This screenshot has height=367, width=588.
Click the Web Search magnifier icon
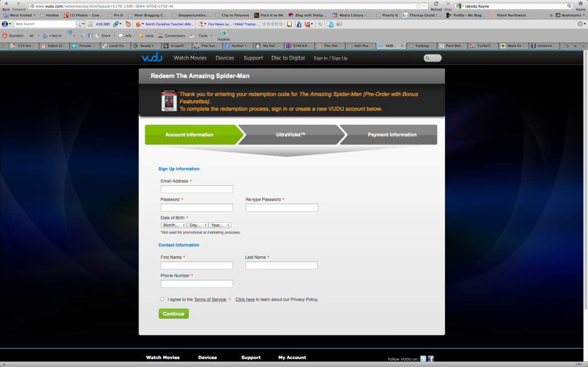click(78, 24)
